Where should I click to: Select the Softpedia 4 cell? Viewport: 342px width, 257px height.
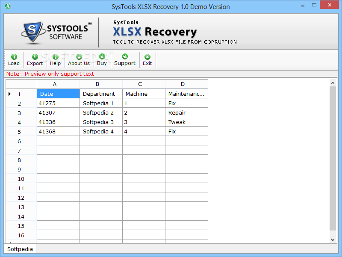pos(101,131)
